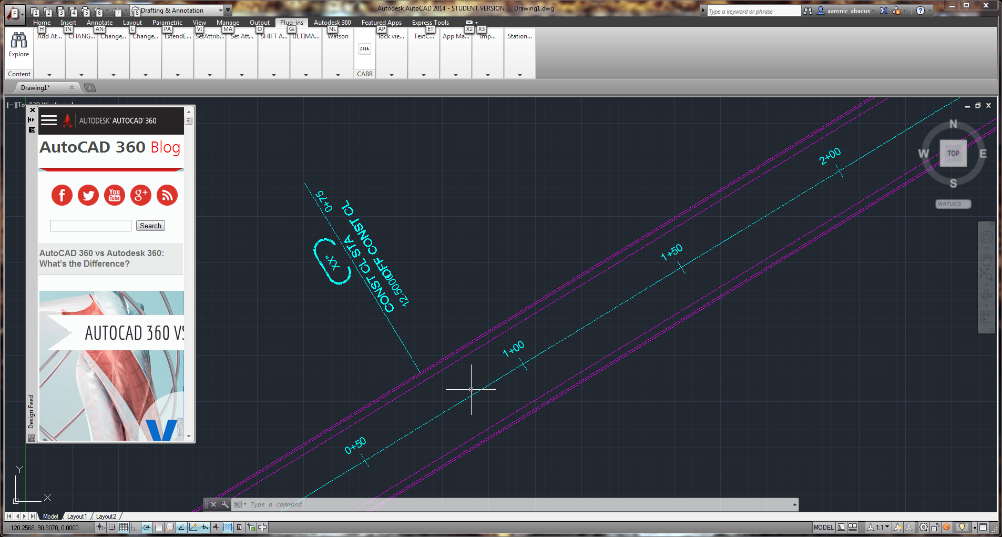This screenshot has width=1002, height=537.
Task: Switch to the Home ribbon tab
Action: (42, 23)
